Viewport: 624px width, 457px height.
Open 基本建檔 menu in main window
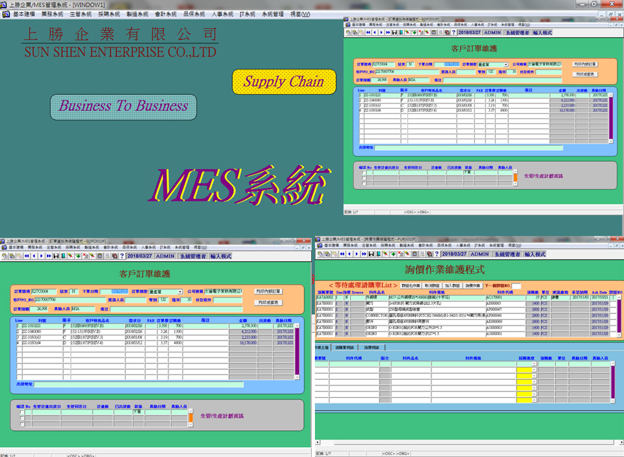coord(24,14)
